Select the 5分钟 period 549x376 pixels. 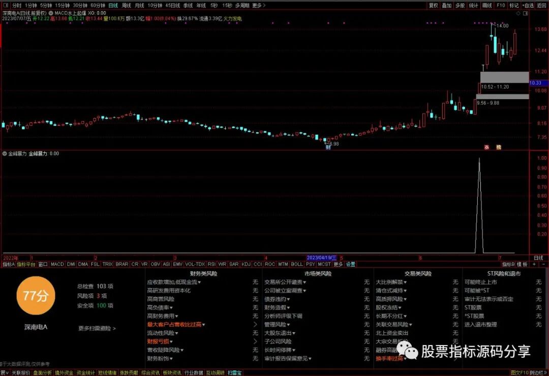pyautogui.click(x=46, y=5)
